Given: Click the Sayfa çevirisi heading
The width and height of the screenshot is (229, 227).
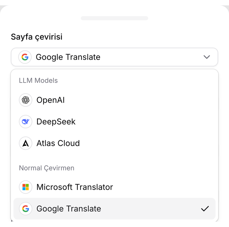Looking at the screenshot, I should (x=37, y=37).
